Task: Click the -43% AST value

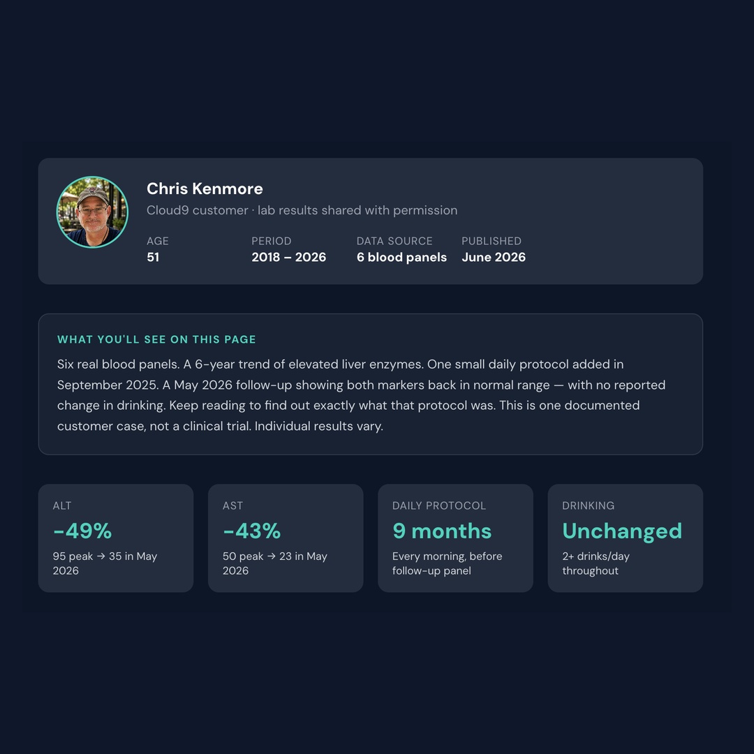Action: pos(251,531)
